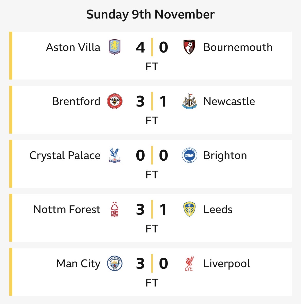
Task: Open the Aston Villa team name
Action: [73, 47]
